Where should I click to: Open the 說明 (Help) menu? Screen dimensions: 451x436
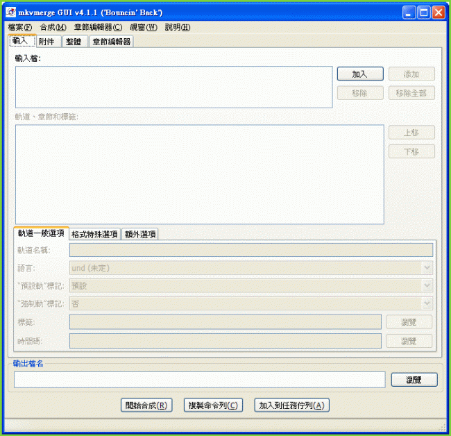coord(178,27)
